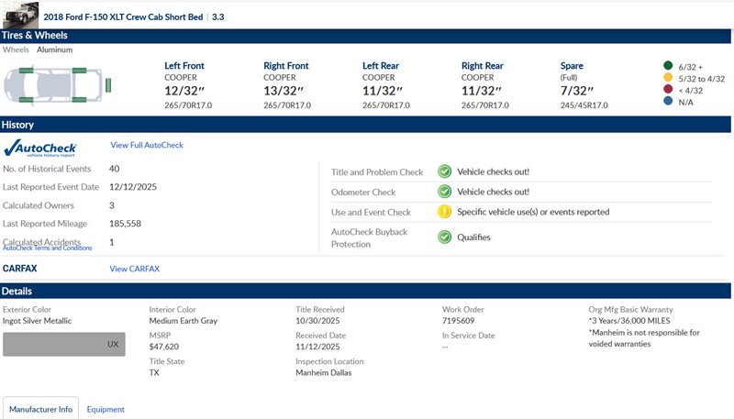Open the View Full AutoCheck link
Image resolution: width=734 pixels, height=419 pixels.
tap(147, 145)
